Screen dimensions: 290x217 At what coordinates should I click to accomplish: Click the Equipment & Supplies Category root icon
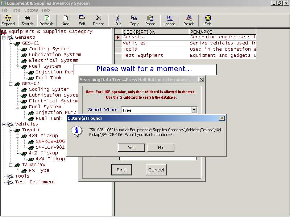coord(4,32)
